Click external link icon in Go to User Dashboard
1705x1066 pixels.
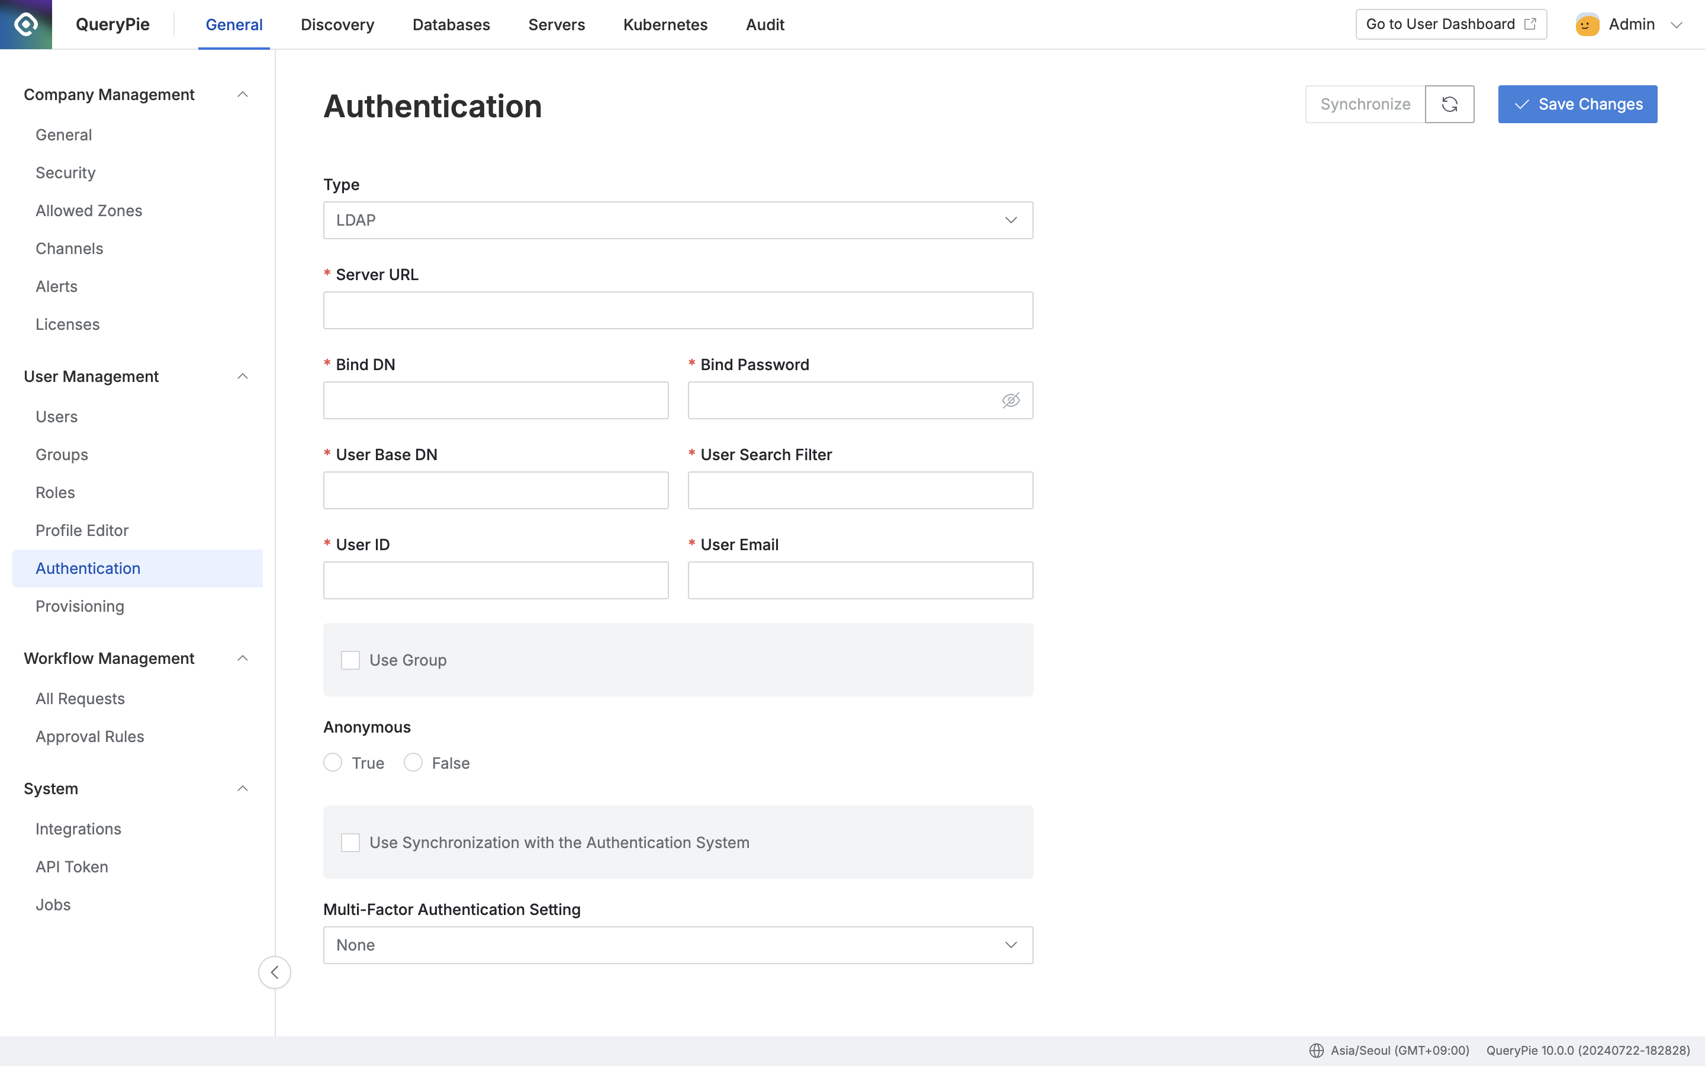(x=1530, y=24)
